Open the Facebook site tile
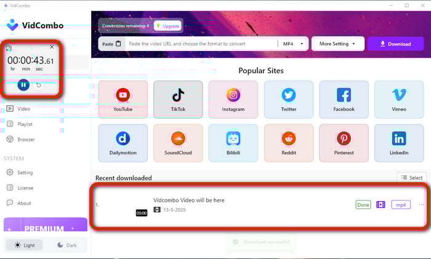Viewport: 431px width, 259px height. click(344, 100)
